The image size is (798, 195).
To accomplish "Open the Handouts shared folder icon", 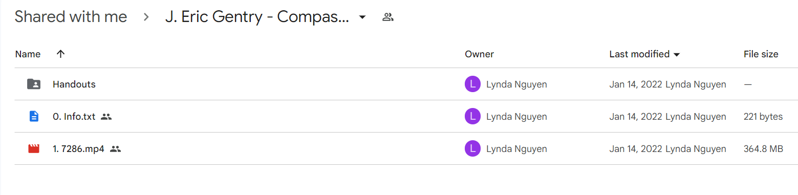I will click(x=34, y=84).
